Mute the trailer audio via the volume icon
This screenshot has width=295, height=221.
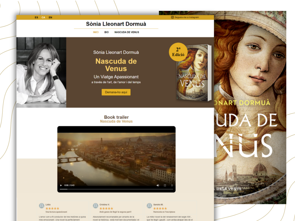pyautogui.click(x=157, y=185)
